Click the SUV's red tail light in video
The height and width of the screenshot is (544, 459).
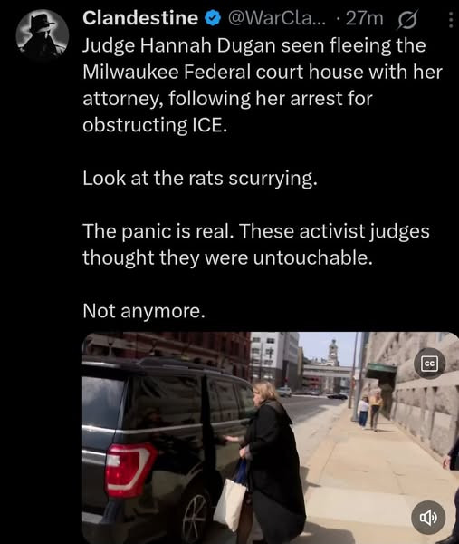click(x=129, y=470)
